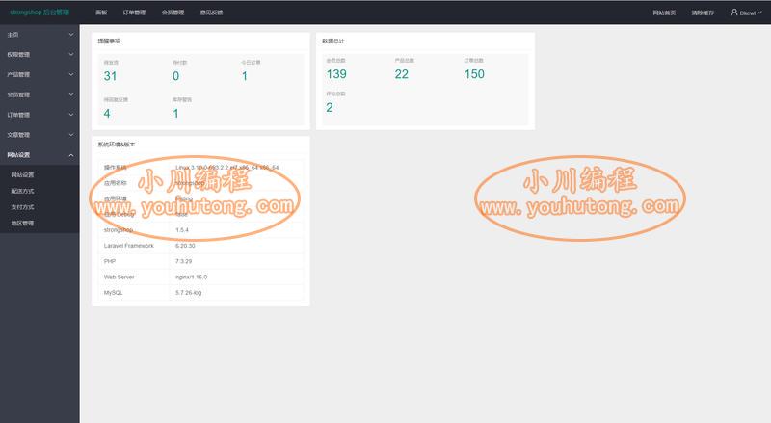Collapse the open 网站设置 sidebar section
The image size is (771, 423).
pyautogui.click(x=40, y=155)
